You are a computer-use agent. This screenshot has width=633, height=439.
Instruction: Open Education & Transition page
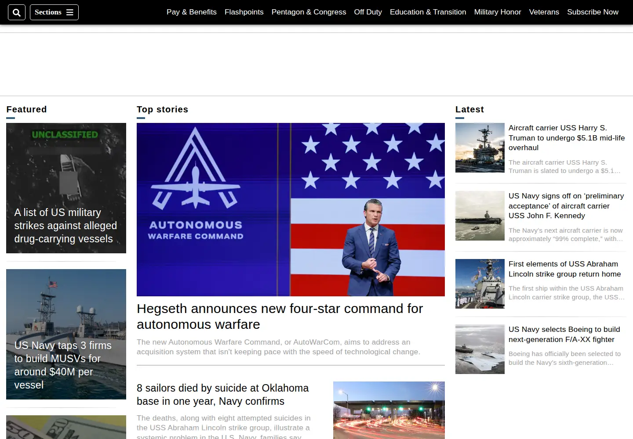[x=428, y=12]
